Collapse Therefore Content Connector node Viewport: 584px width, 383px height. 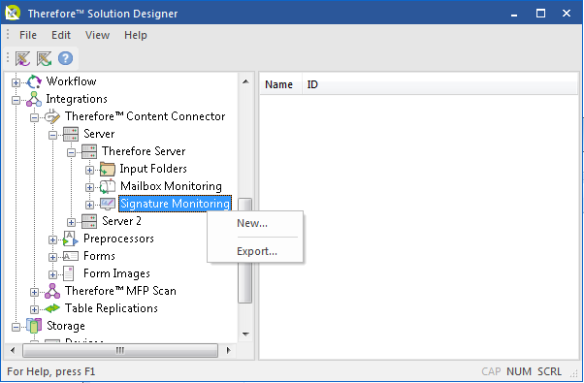click(34, 117)
